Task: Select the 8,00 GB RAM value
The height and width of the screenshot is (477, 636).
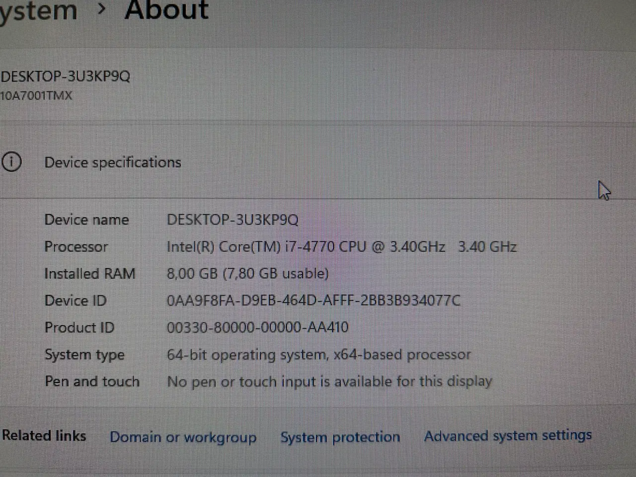Action: [x=247, y=273]
